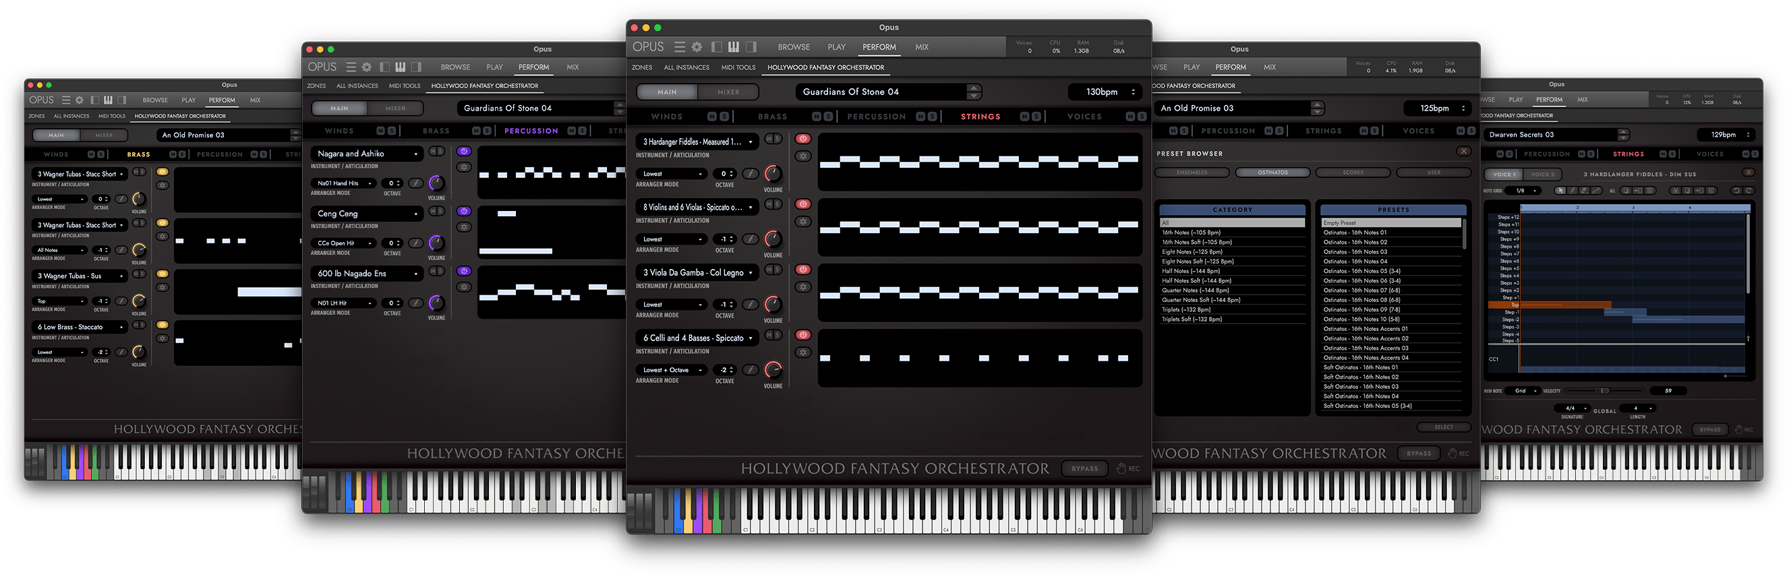Viewport: 1787px width, 575px height.
Task: Close the Preset Browser panel
Action: point(1464,151)
